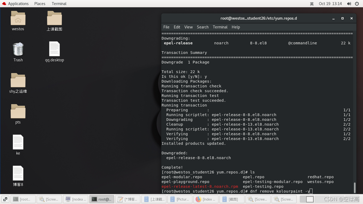Screen dimensions: 363x204
Task: Click the show-desktop icon in taskbar
Action: (5, 199)
